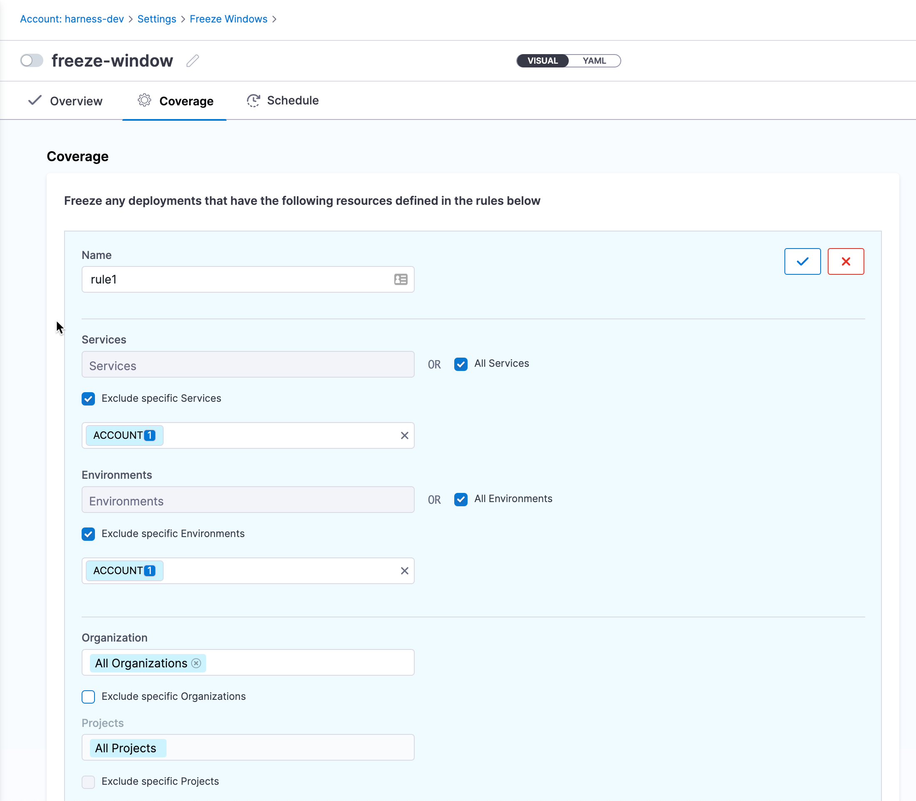Clear excluded environments with X icon
This screenshot has width=916, height=801.
(404, 571)
